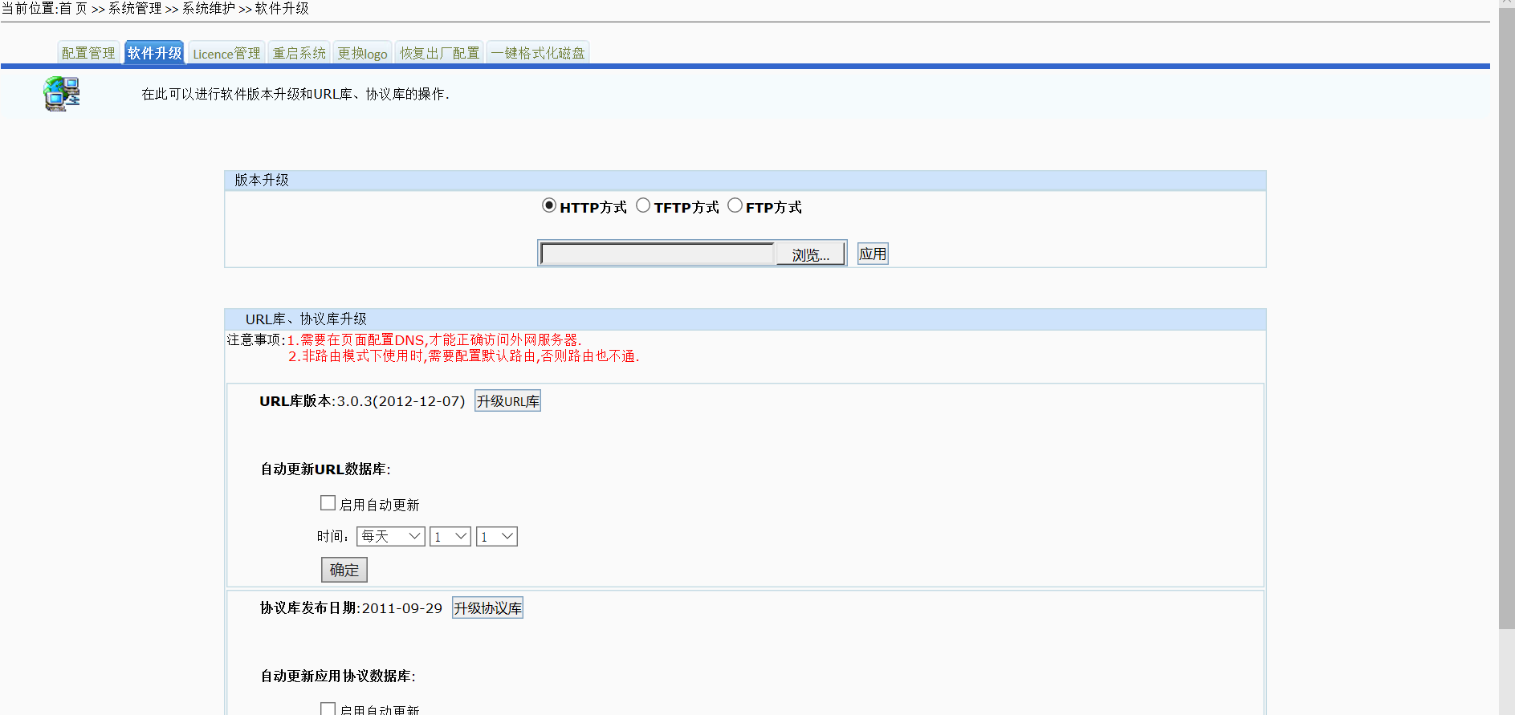Click the 协议库发布日期:2011-09-29 text

tap(351, 608)
